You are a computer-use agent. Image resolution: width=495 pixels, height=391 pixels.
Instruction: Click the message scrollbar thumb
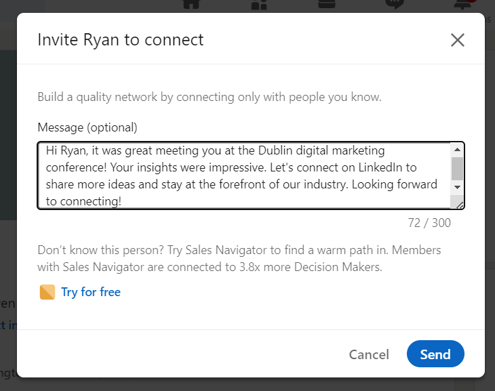(x=457, y=168)
